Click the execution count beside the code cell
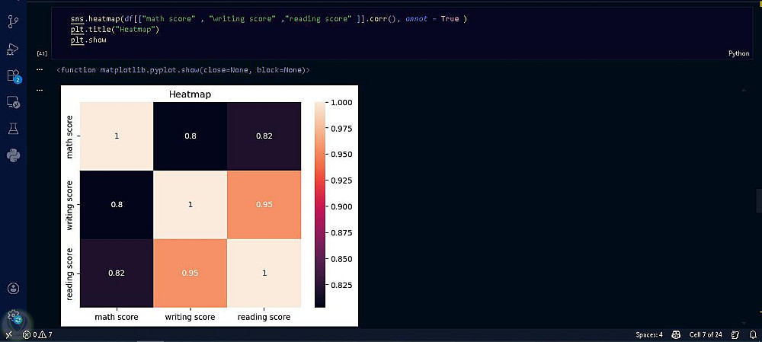The height and width of the screenshot is (342, 762). (x=42, y=53)
